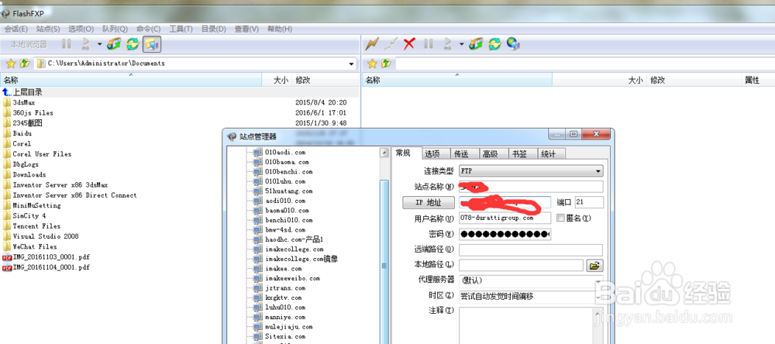Click the globe with computer icon in the remote toolbar
The height and width of the screenshot is (344, 775).
(514, 44)
